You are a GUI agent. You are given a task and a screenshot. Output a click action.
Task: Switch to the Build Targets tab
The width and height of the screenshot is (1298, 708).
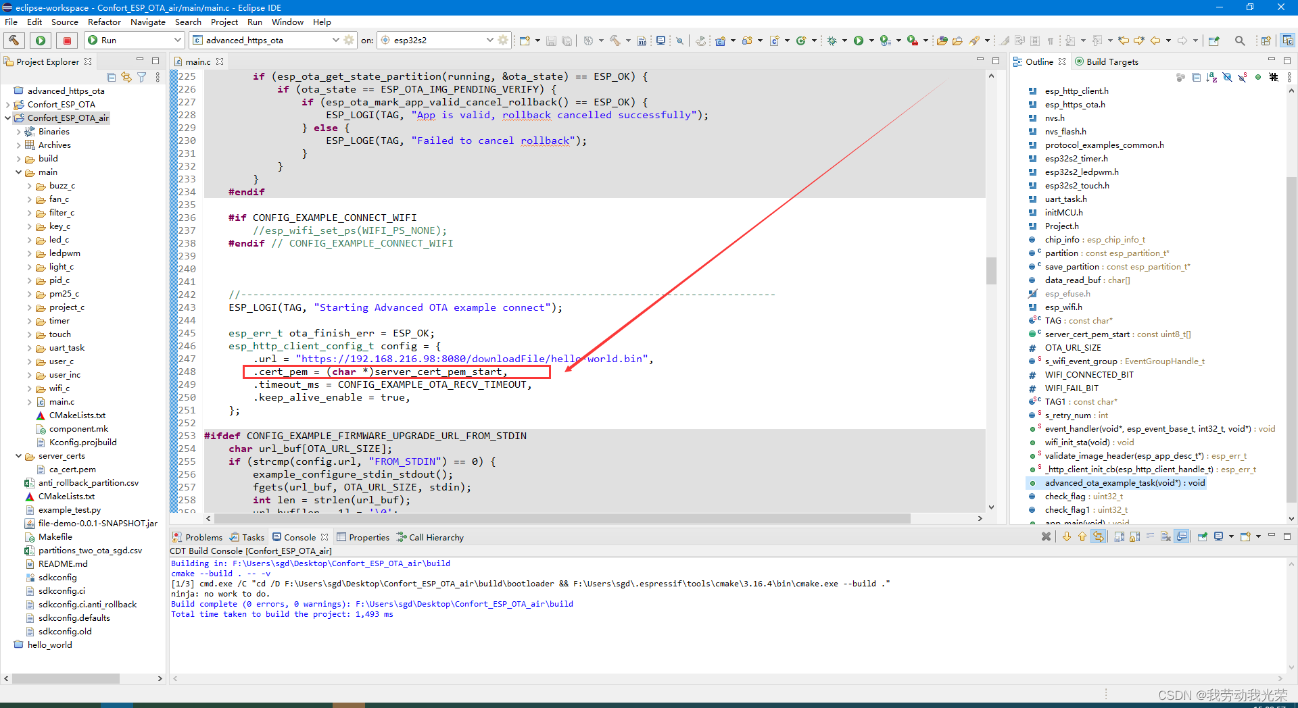(x=1107, y=61)
